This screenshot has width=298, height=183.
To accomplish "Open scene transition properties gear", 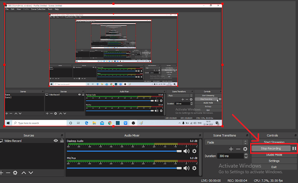I will [245, 149].
